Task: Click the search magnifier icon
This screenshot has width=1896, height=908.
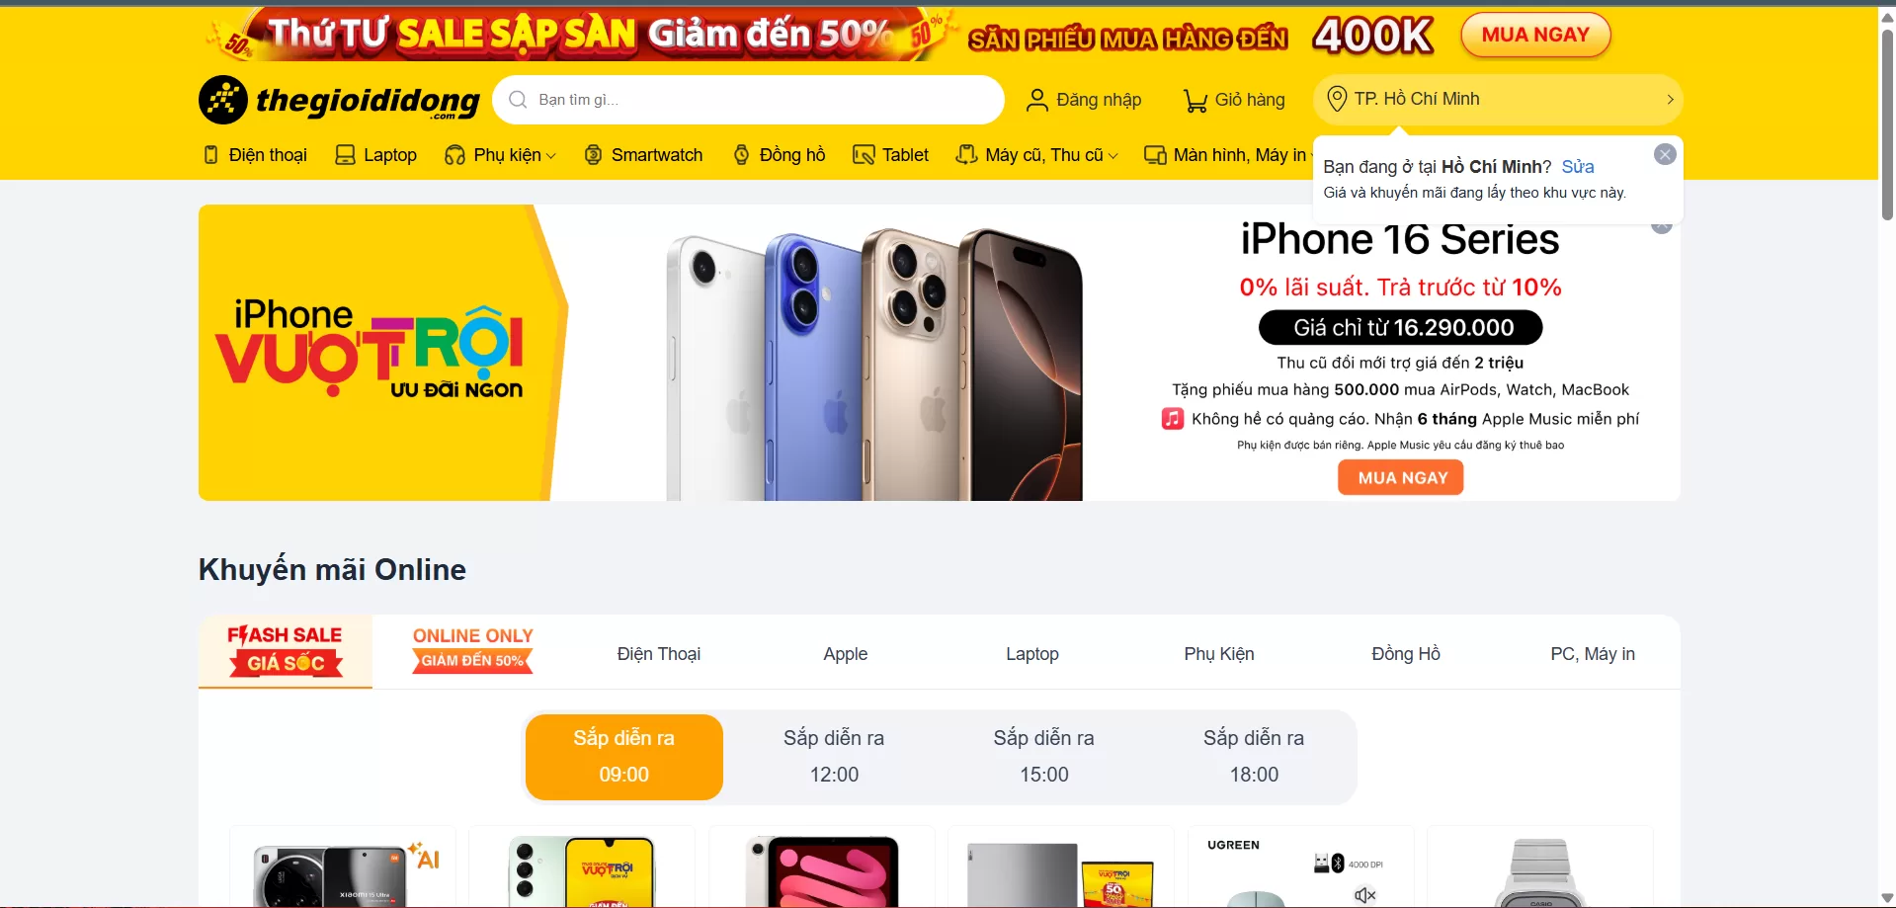Action: (518, 100)
